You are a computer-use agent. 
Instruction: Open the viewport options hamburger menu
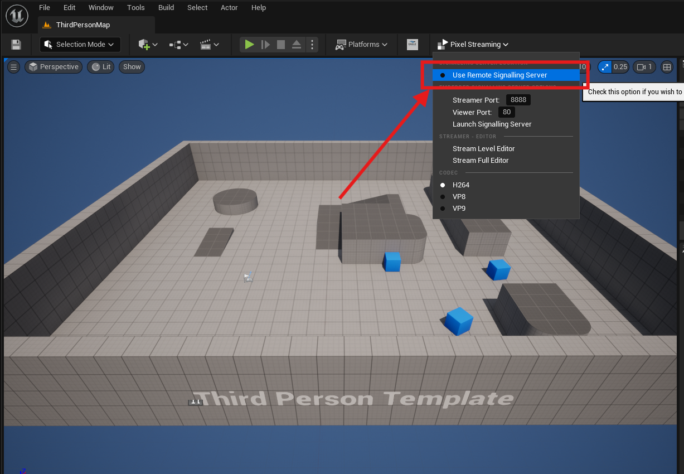(x=13, y=67)
